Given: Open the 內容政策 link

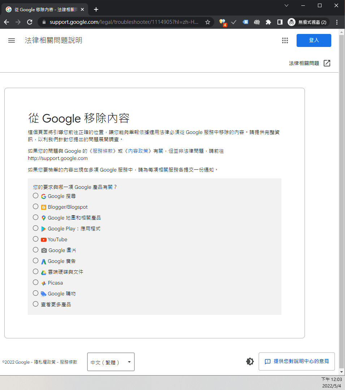Looking at the screenshot, I should [x=138, y=151].
